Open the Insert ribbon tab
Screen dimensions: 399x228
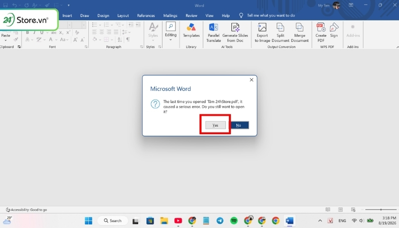tap(67, 15)
